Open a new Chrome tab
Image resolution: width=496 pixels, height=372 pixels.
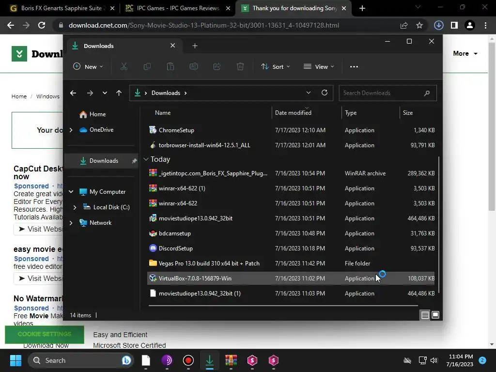(x=362, y=8)
